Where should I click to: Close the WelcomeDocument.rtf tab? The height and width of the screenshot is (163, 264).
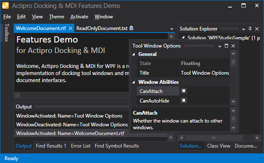click(x=70, y=28)
